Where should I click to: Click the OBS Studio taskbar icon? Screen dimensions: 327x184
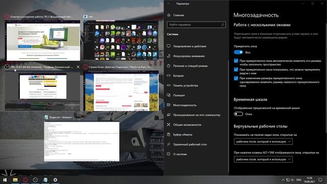pyautogui.click(x=35, y=179)
